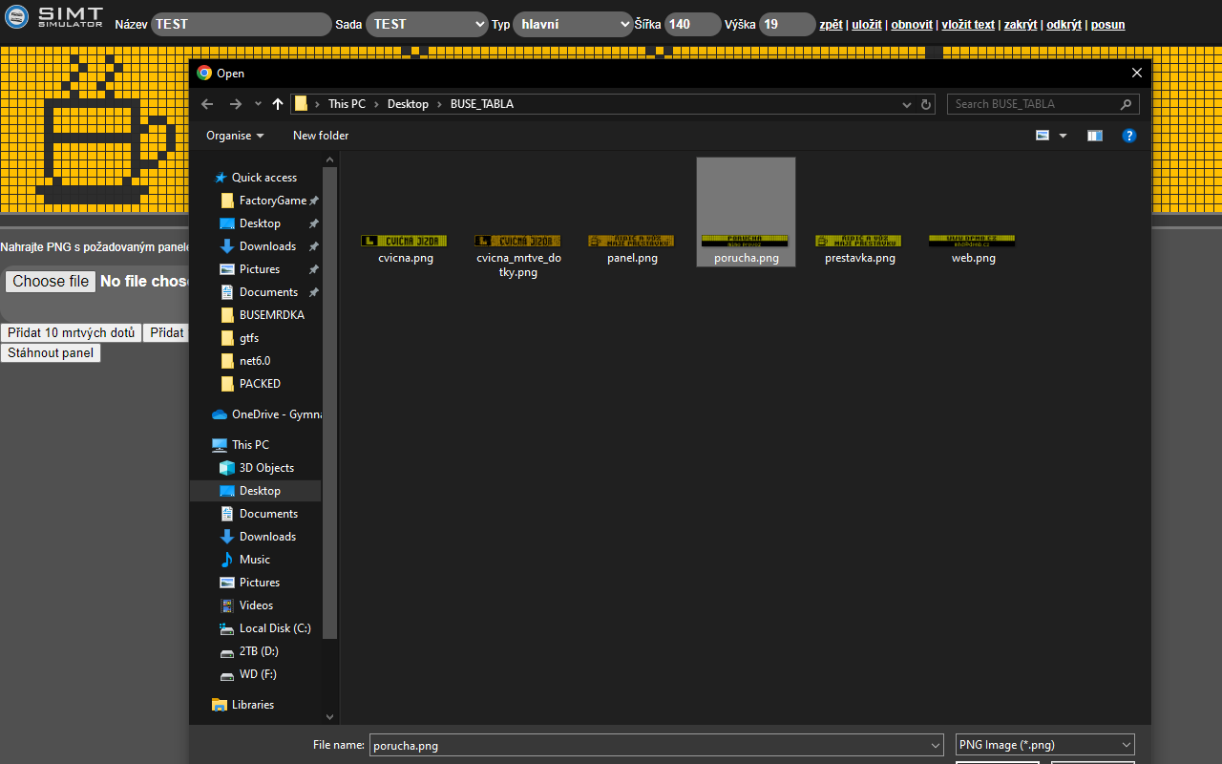The image size is (1222, 764).
Task: Click the SIMT Simulator logo
Action: (x=54, y=17)
